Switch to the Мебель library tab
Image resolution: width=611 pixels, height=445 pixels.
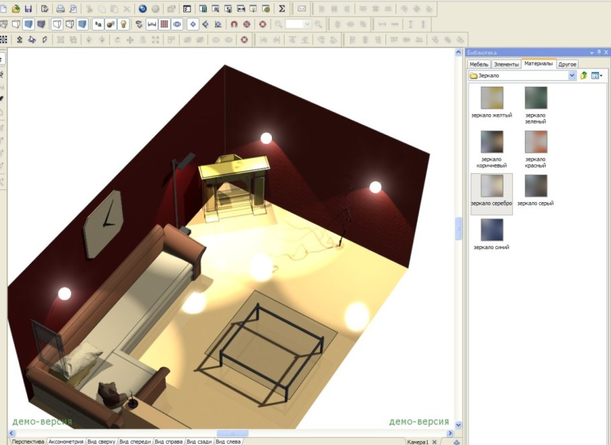pyautogui.click(x=479, y=64)
